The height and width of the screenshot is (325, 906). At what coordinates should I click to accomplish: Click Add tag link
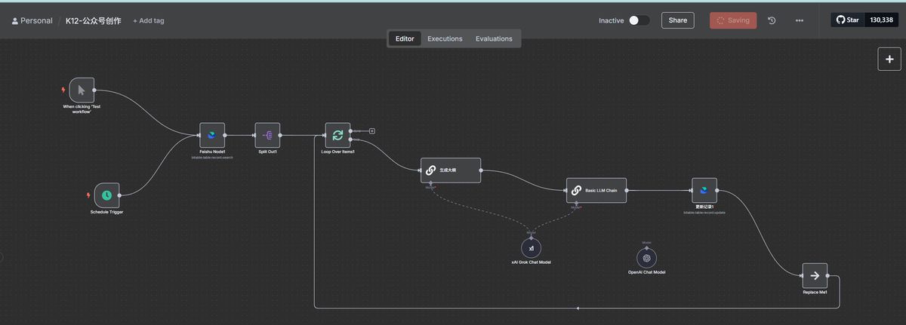point(149,20)
